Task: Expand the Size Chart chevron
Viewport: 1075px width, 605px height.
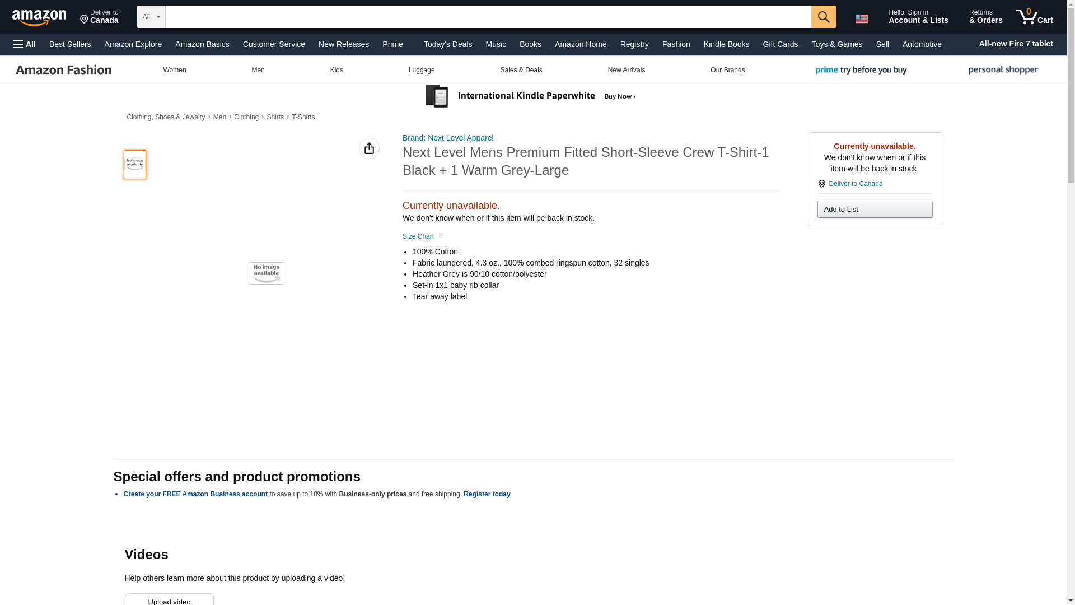Action: pos(441,236)
